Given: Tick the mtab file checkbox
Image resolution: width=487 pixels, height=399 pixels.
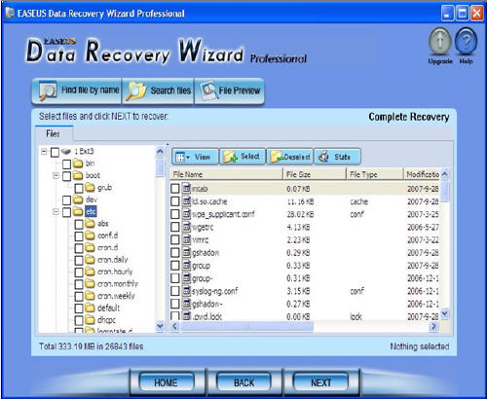Looking at the screenshot, I should pos(175,189).
